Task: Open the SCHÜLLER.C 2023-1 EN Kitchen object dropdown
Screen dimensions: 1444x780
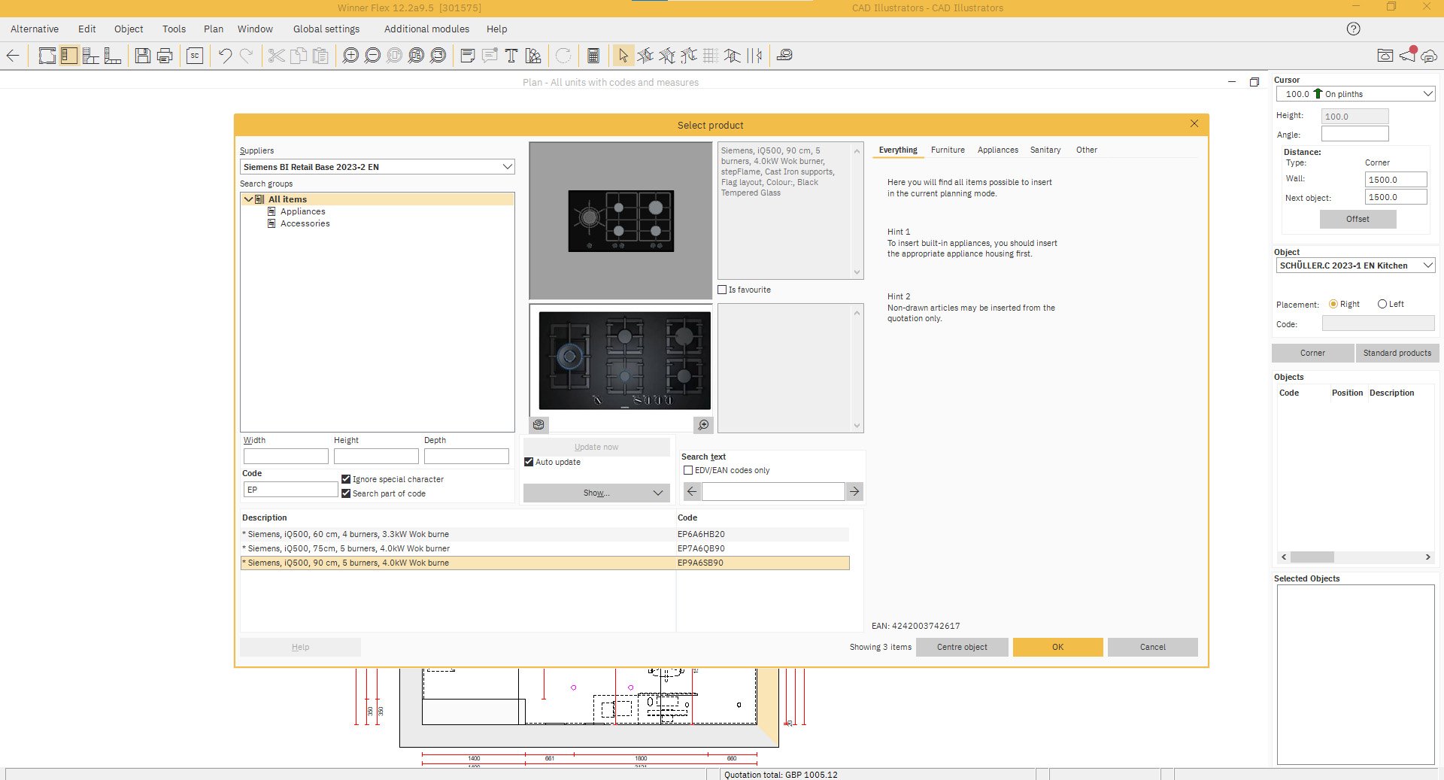Action: coord(1427,265)
